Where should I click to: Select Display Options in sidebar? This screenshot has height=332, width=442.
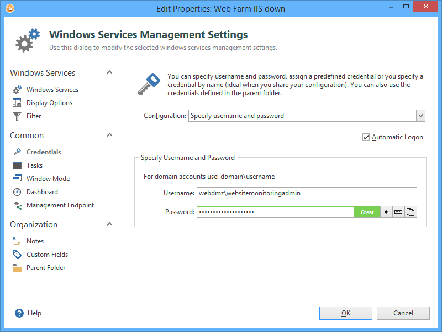pos(49,103)
